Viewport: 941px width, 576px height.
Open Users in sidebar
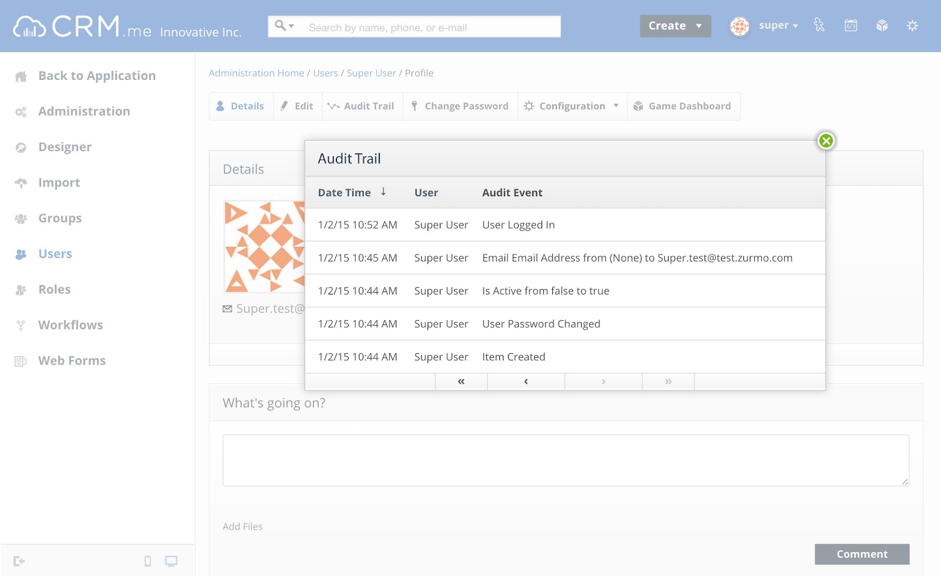click(55, 254)
